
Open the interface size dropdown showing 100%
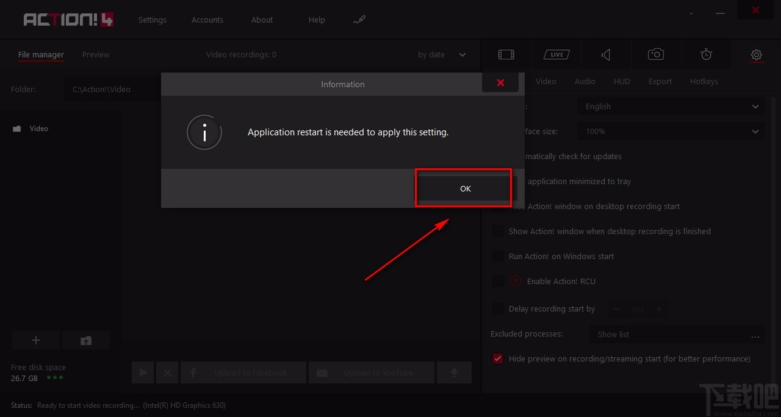point(671,131)
